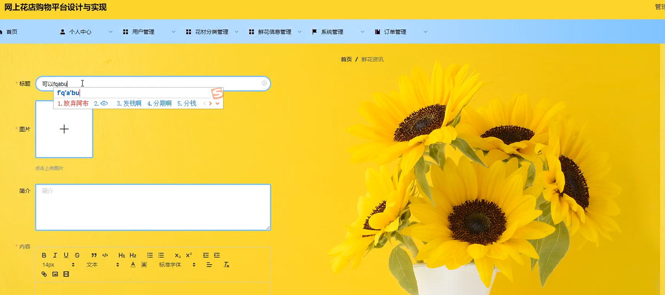Click into the 标题 title input field
The width and height of the screenshot is (665, 295).
point(153,84)
